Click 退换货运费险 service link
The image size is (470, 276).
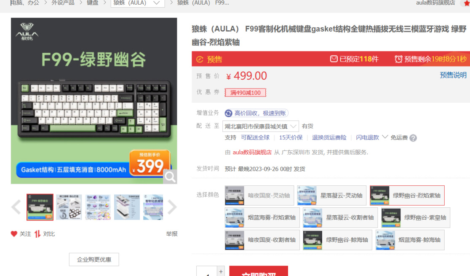pyautogui.click(x=329, y=137)
